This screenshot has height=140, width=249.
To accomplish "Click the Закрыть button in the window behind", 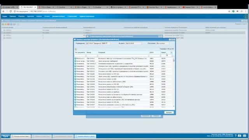I will 156,116.
